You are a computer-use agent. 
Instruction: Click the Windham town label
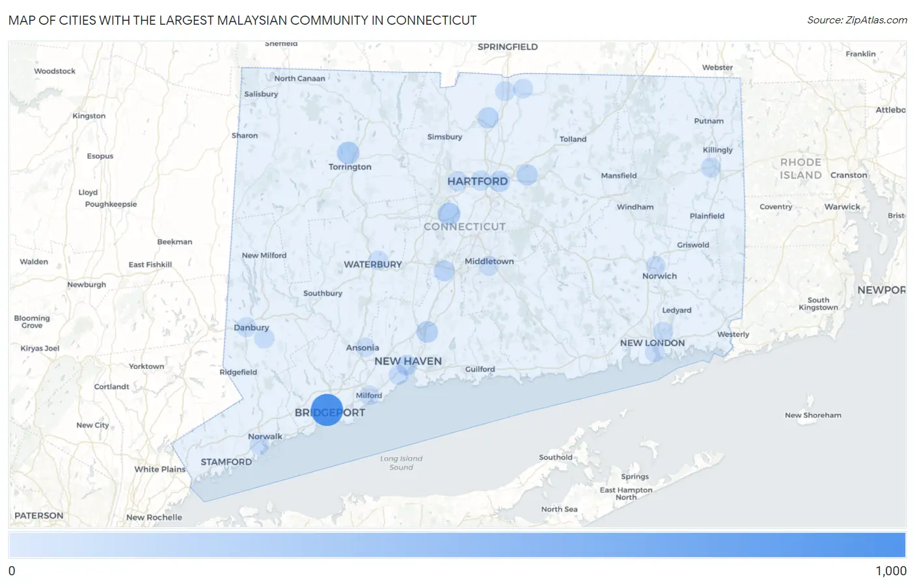635,207
